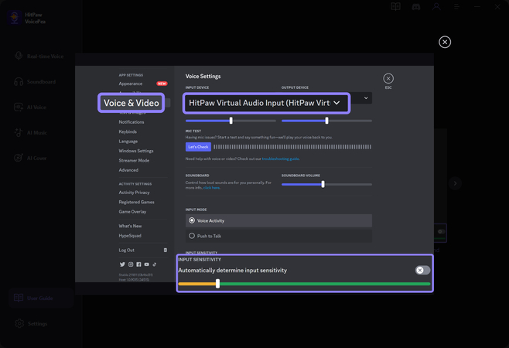Viewport: 509px width, 348px height.
Task: Click the Twitter icon in Discord sidebar
Action: coord(122,264)
